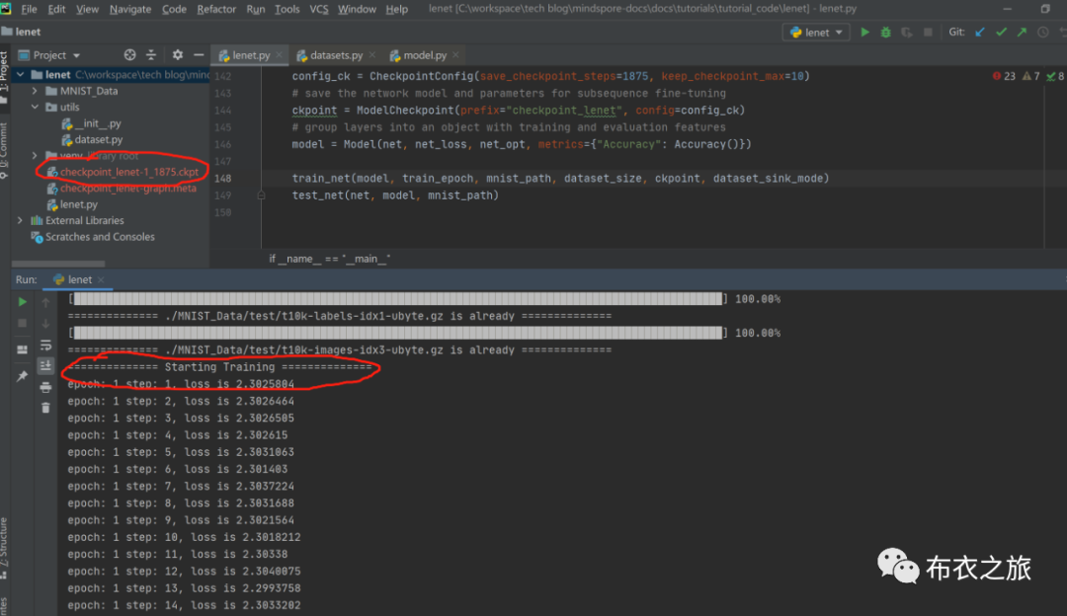Expand External Libraries node
This screenshot has height=616, width=1067.
(x=21, y=221)
